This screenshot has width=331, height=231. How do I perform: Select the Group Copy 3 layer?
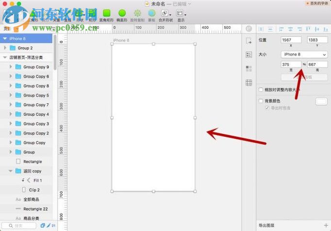(x=26, y=124)
